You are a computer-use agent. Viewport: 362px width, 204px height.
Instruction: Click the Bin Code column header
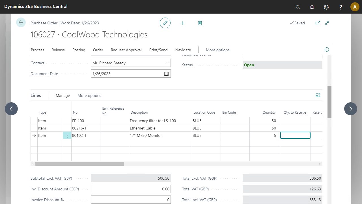pyautogui.click(x=229, y=112)
